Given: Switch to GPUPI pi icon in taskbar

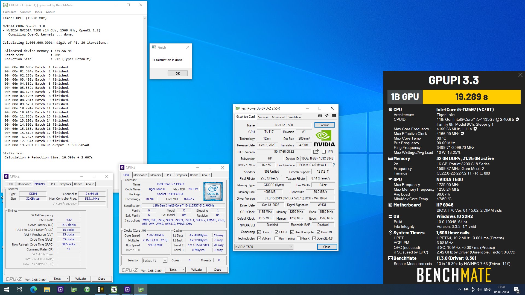Looking at the screenshot, I should pos(114,290).
